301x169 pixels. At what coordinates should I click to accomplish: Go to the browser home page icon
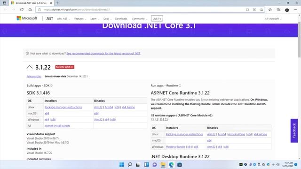(30, 9)
